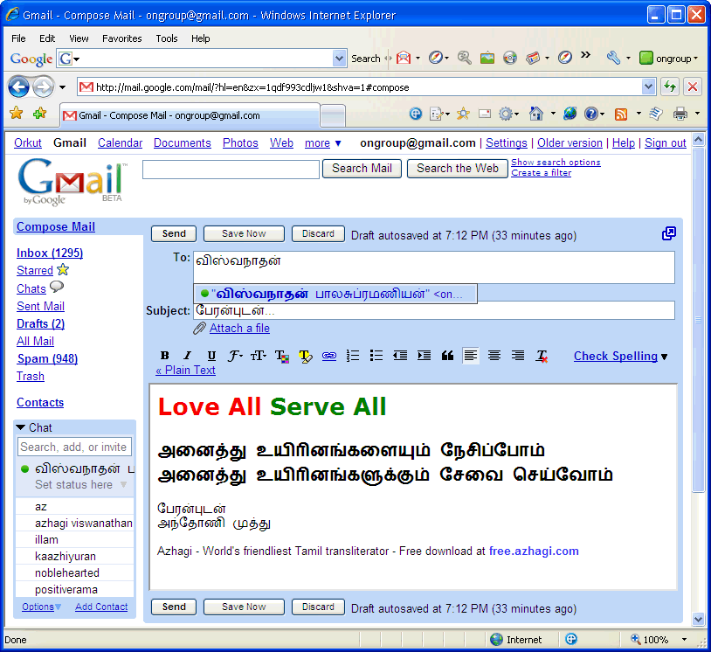Toggle italic formatting in compose toolbar
Screen dimensions: 711x652
(x=187, y=356)
